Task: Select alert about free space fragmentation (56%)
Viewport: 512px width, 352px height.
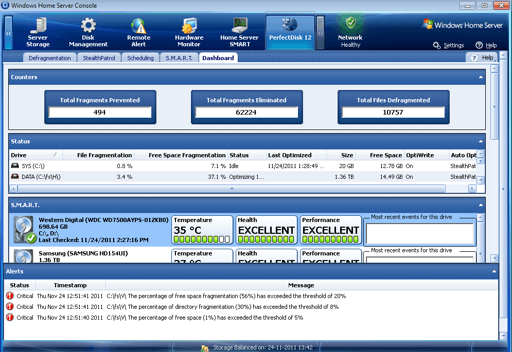Action: pos(251,296)
